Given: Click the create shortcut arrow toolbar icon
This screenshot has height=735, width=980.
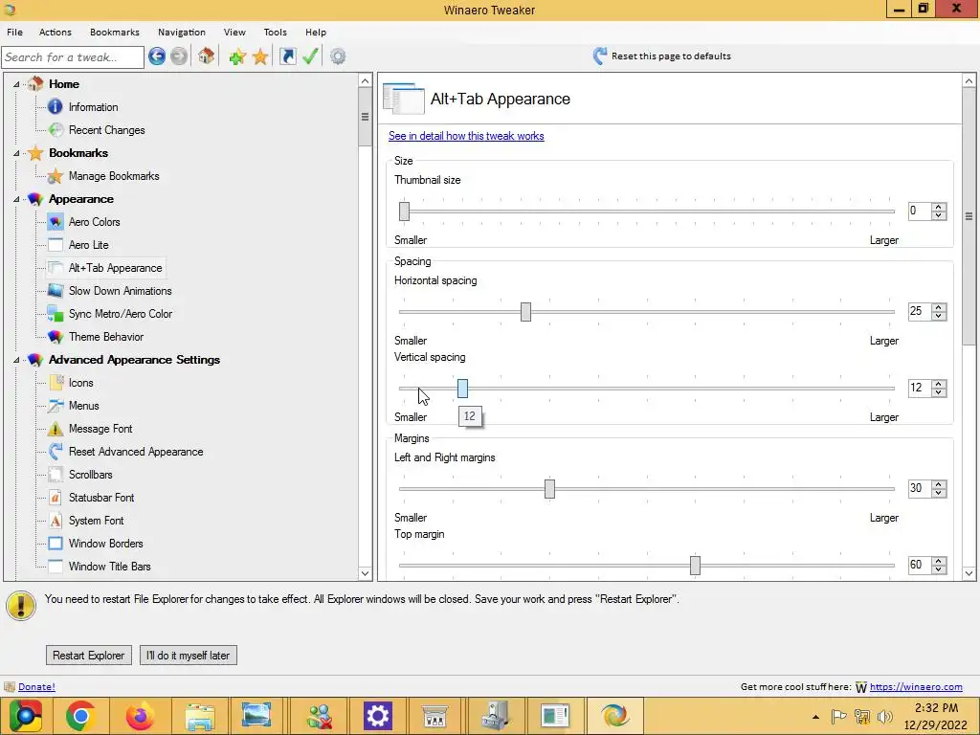Looking at the screenshot, I should (x=287, y=56).
